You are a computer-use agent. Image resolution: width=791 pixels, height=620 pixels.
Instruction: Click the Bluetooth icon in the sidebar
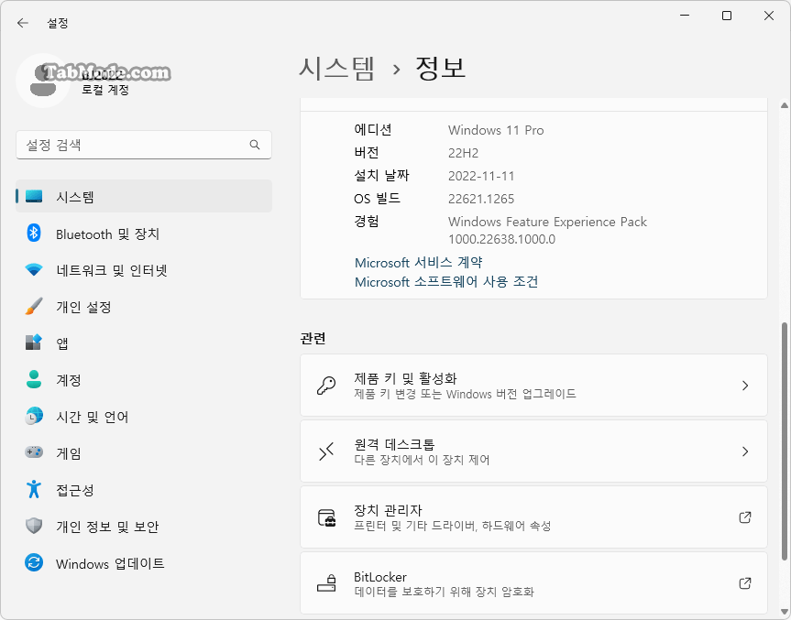pos(34,234)
